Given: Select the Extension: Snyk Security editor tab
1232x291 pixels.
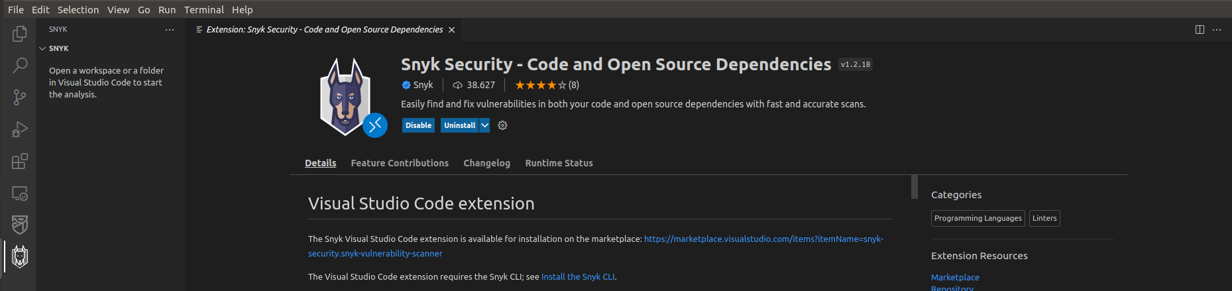Looking at the screenshot, I should 325,30.
